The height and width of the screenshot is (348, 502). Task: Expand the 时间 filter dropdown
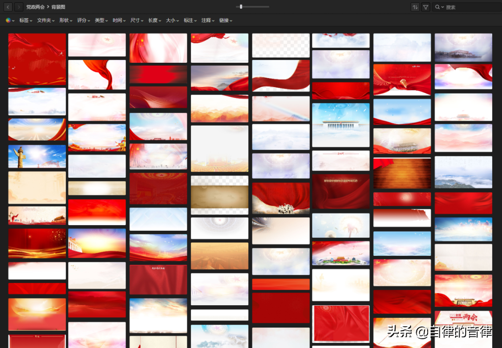tap(119, 20)
